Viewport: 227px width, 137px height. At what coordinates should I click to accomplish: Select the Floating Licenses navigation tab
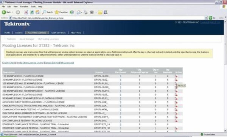[x=37, y=32]
